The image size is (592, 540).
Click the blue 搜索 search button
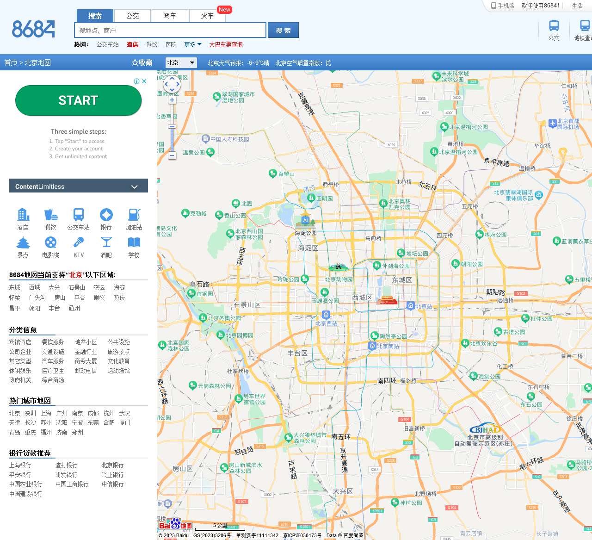pos(284,30)
